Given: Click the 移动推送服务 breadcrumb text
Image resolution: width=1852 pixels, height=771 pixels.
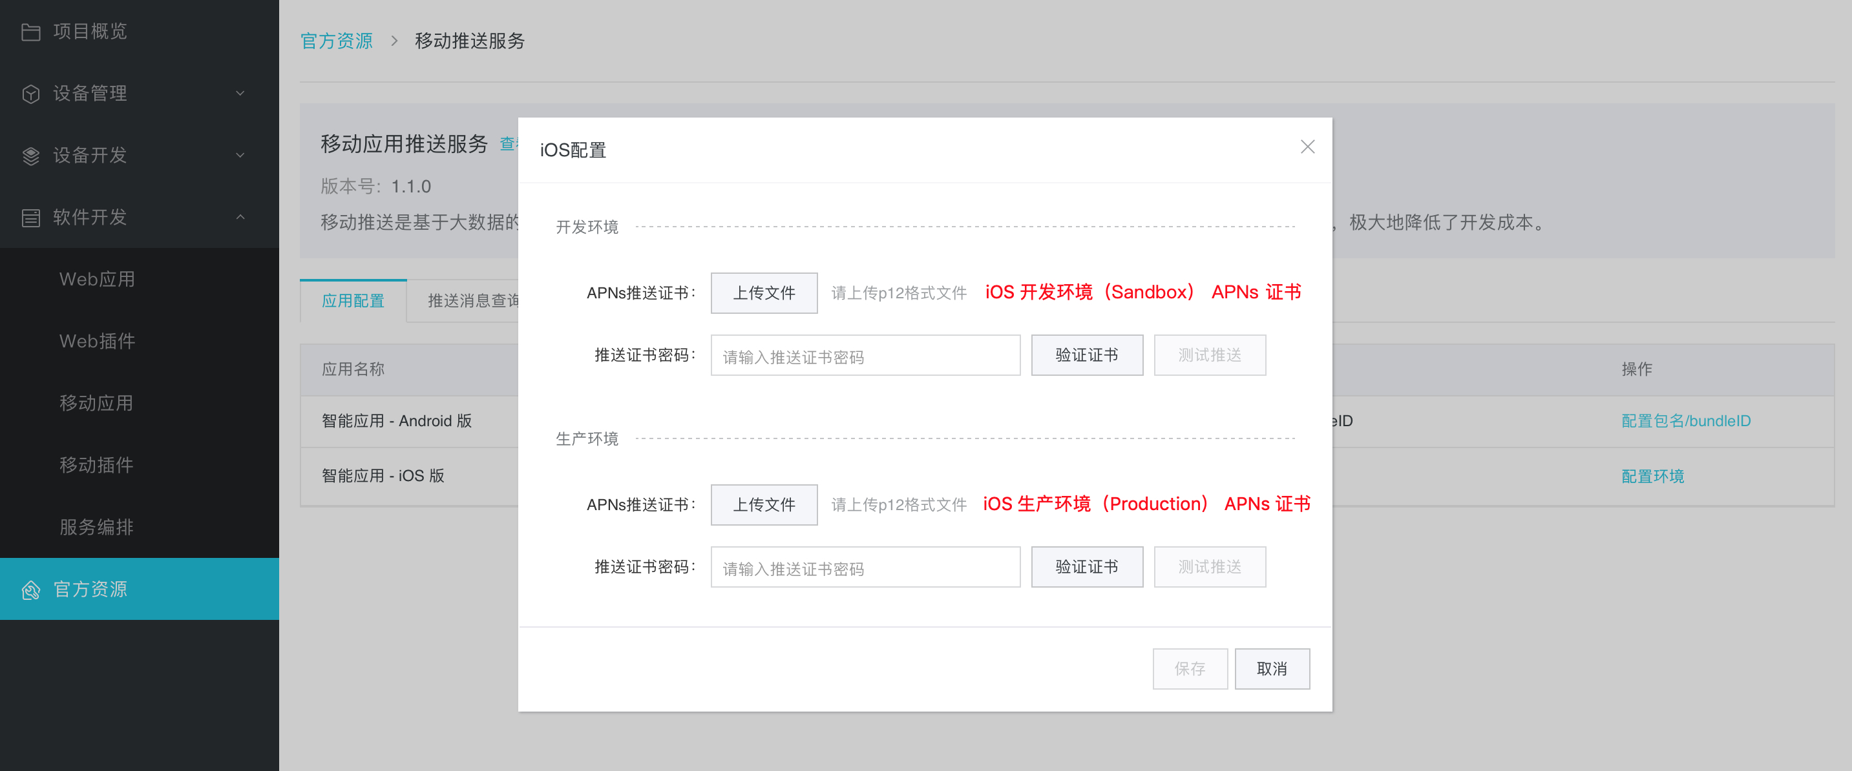Looking at the screenshot, I should tap(470, 41).
